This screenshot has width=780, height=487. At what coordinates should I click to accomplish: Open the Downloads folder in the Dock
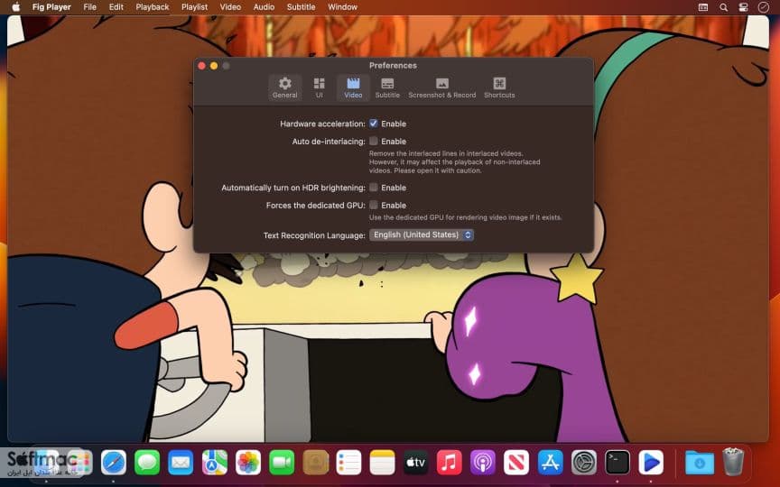click(700, 463)
